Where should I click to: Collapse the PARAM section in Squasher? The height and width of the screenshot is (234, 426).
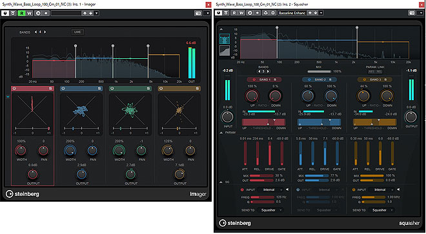[x=221, y=133]
